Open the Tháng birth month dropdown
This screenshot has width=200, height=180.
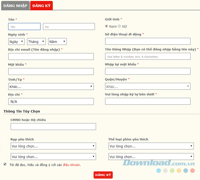pos(36,42)
